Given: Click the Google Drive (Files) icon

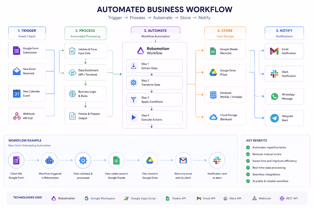Looking at the screenshot, I should (x=213, y=72).
